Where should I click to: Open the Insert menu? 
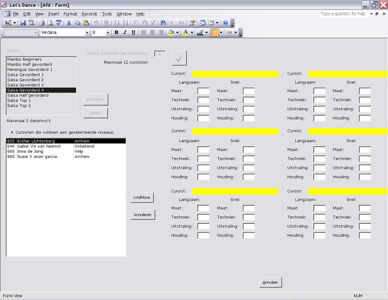tap(53, 14)
